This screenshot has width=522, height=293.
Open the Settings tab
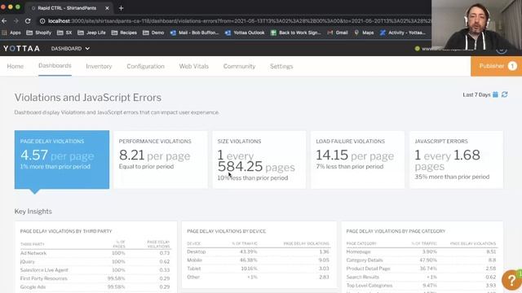281,66
